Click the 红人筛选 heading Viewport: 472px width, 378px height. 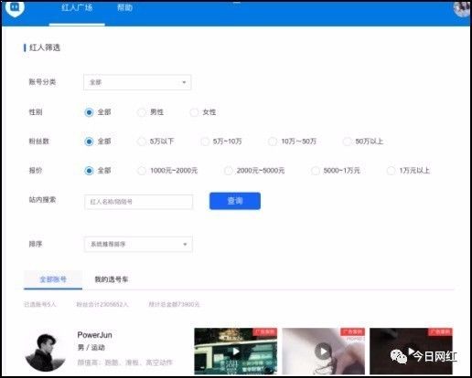(x=45, y=47)
